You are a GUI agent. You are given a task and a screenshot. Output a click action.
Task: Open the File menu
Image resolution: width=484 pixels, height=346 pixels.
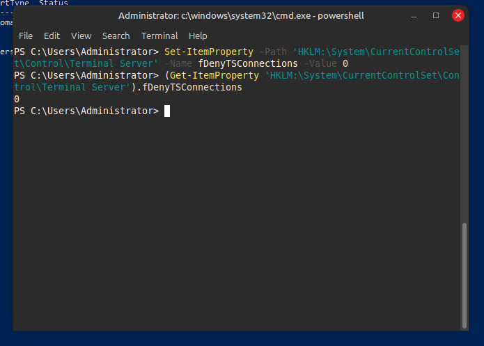coord(26,36)
